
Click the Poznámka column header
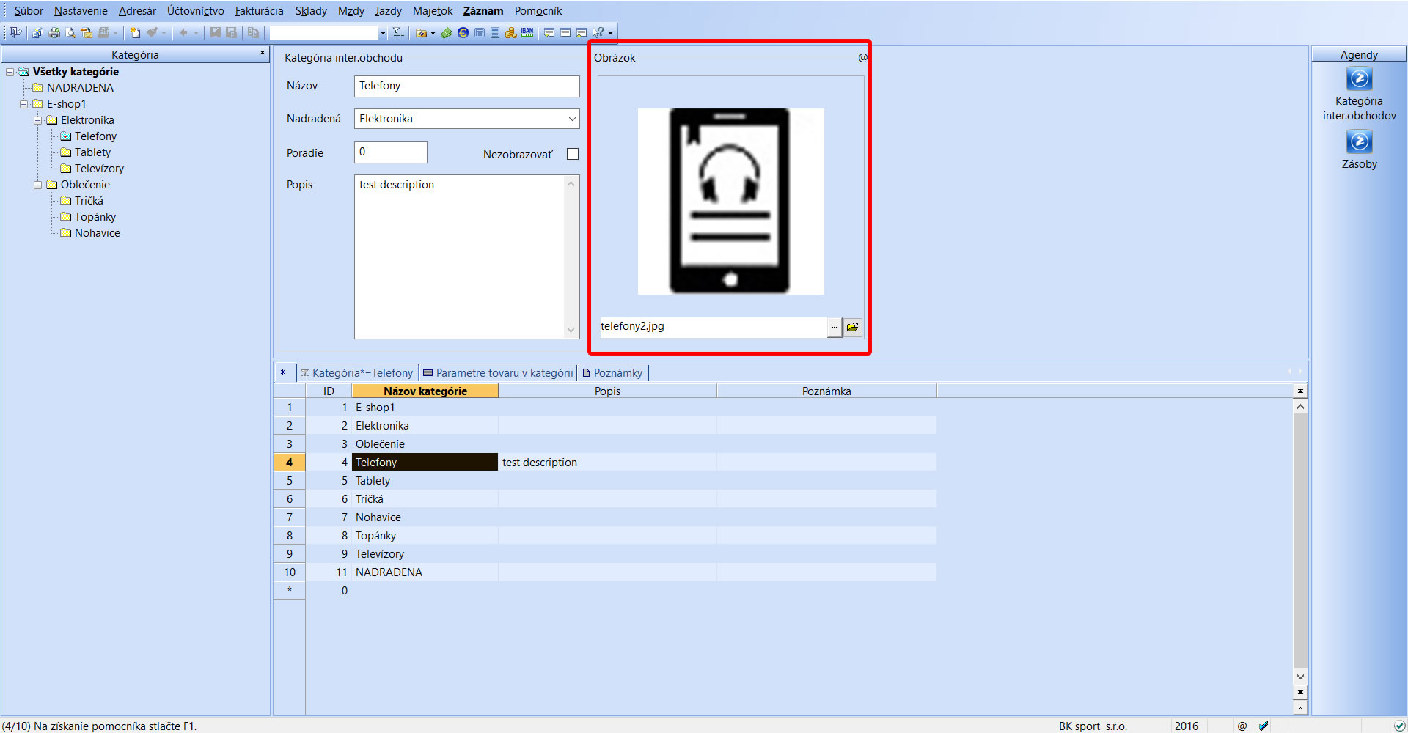point(826,391)
